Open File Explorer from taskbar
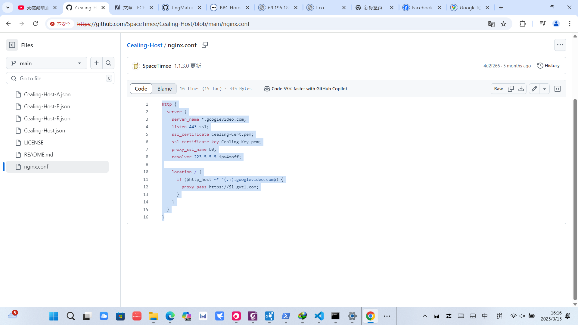Screen dimensions: 578x325 point(153,316)
